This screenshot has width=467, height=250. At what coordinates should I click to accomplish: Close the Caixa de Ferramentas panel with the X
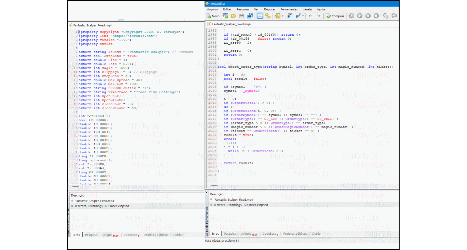[x=206, y=193]
